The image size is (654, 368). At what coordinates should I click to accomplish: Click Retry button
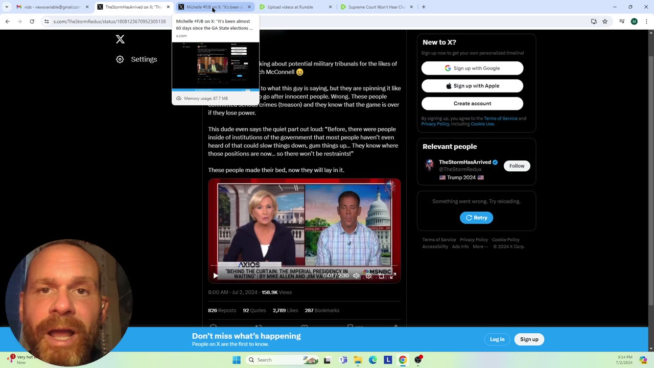click(x=476, y=218)
